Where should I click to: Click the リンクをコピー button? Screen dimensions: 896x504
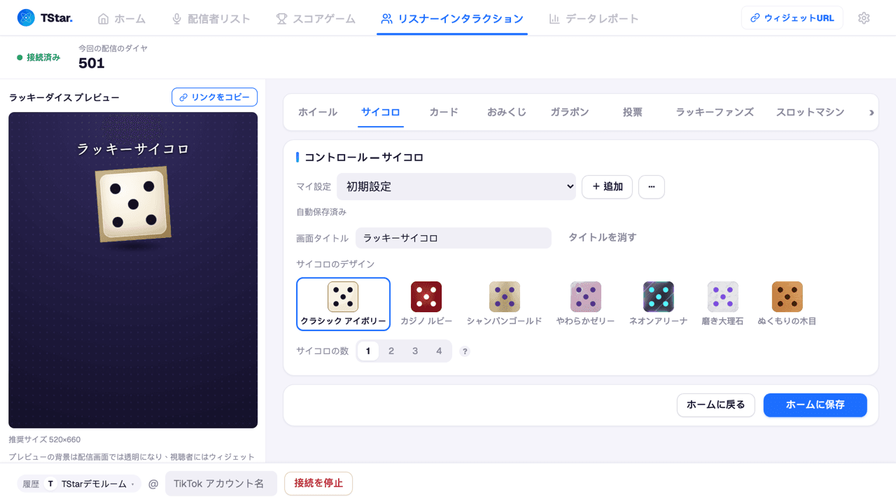click(x=214, y=97)
